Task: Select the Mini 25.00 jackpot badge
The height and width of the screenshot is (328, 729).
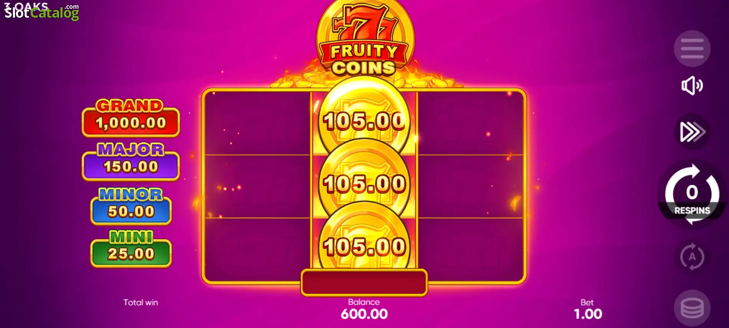Action: tap(131, 249)
